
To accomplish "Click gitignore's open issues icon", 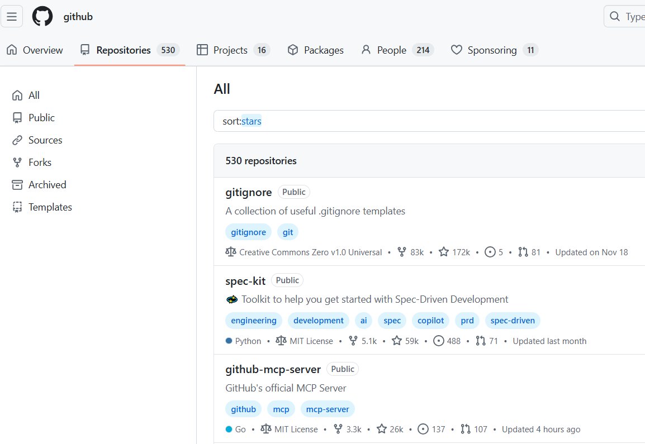I will click(490, 251).
